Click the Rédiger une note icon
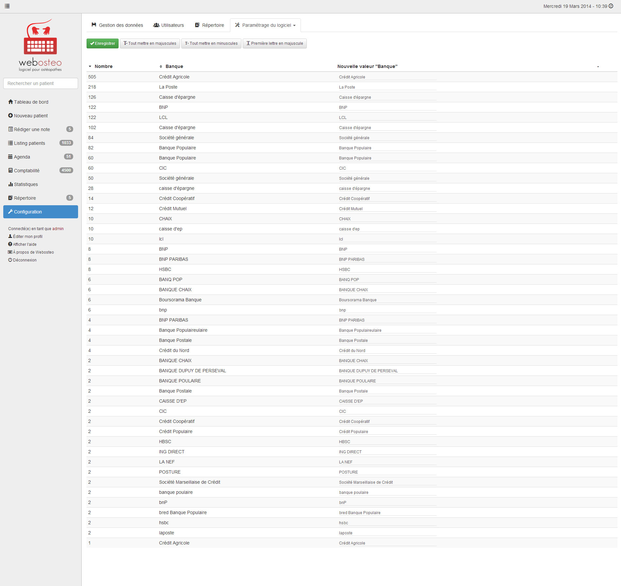 click(10, 129)
